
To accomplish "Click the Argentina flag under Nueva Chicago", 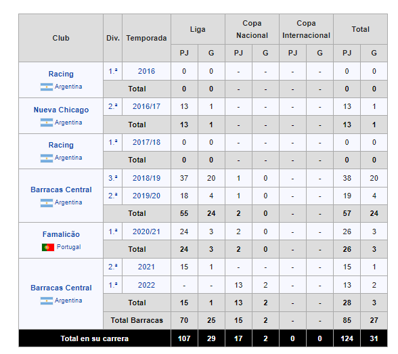I will 47,123.
